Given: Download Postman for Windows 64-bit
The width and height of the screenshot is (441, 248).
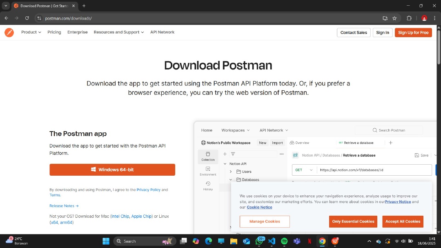Looking at the screenshot, I should (x=112, y=170).
